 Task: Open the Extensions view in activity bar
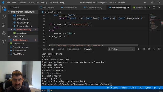coord(4,42)
